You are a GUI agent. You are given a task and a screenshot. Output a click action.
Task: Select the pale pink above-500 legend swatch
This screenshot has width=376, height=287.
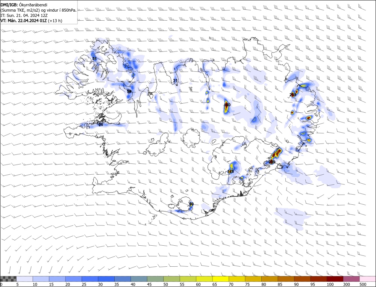367,279
